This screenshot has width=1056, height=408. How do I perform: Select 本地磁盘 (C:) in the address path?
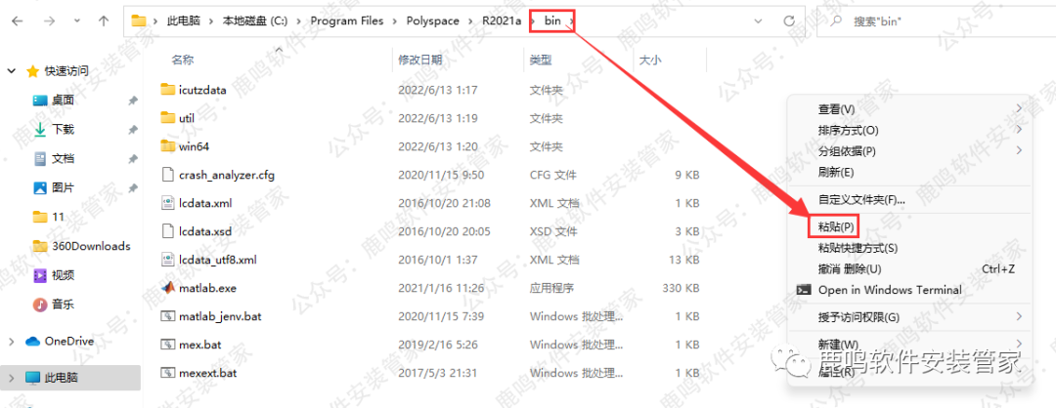pyautogui.click(x=255, y=20)
